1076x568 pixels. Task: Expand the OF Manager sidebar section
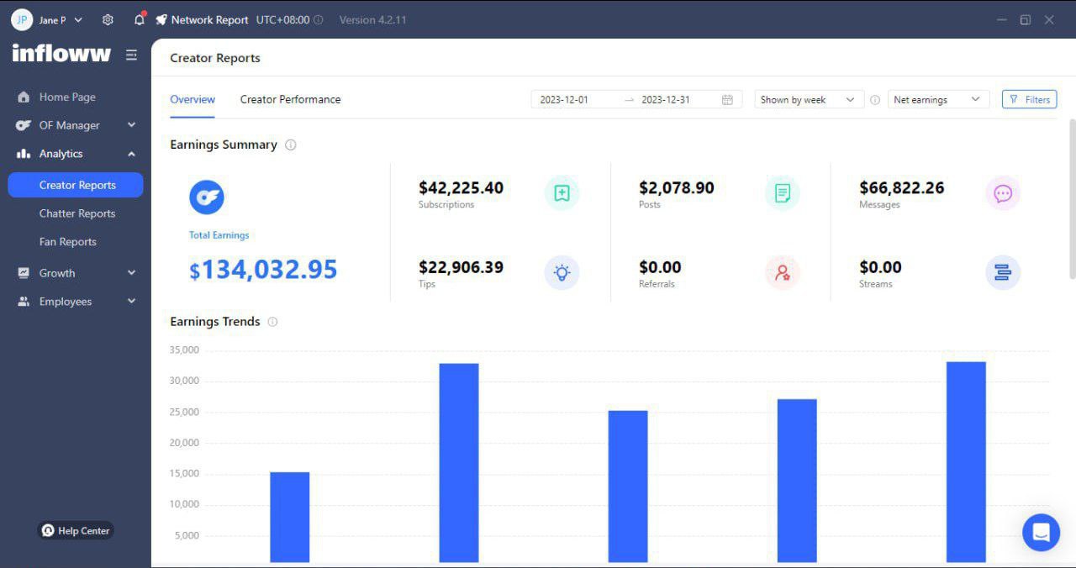tap(76, 125)
